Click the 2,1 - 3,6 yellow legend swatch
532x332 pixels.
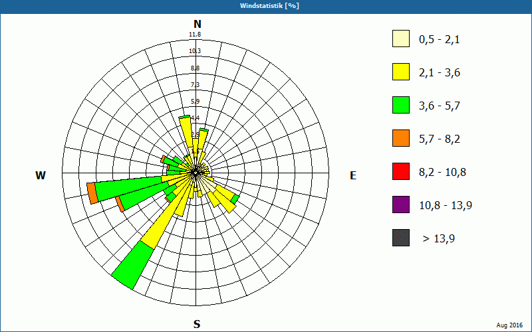click(401, 72)
